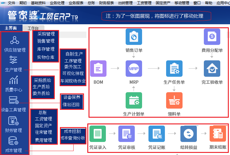230x155 pixels.
Task: Select 销售管理 submenu item
Action: click(46, 41)
